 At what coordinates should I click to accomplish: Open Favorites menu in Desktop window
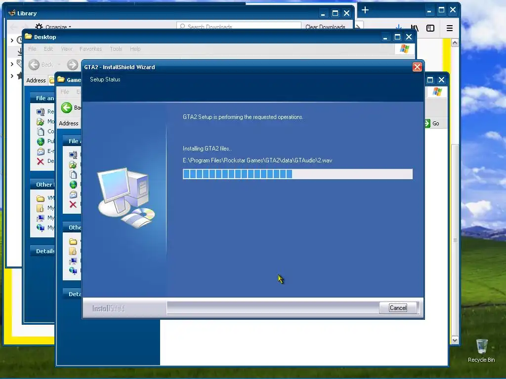point(91,49)
